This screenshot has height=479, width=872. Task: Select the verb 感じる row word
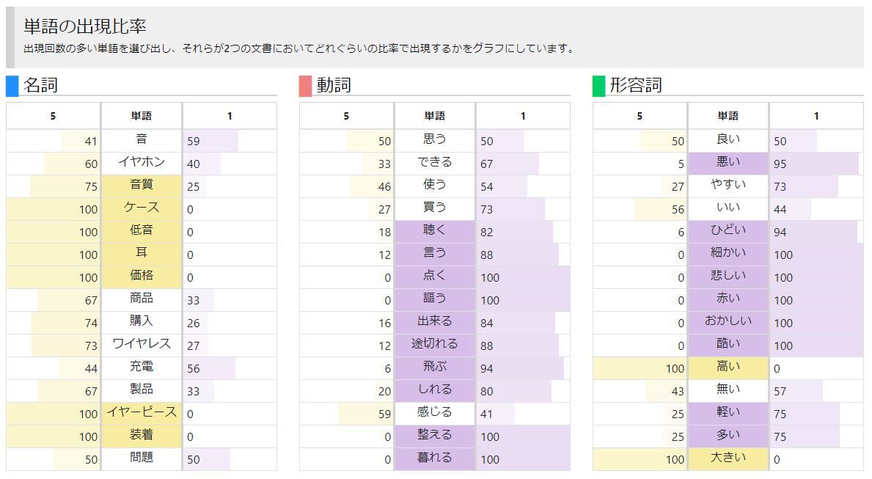435,413
